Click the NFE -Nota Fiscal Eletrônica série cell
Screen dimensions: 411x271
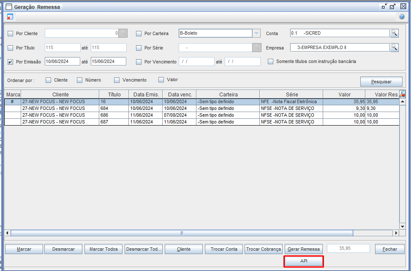click(291, 102)
